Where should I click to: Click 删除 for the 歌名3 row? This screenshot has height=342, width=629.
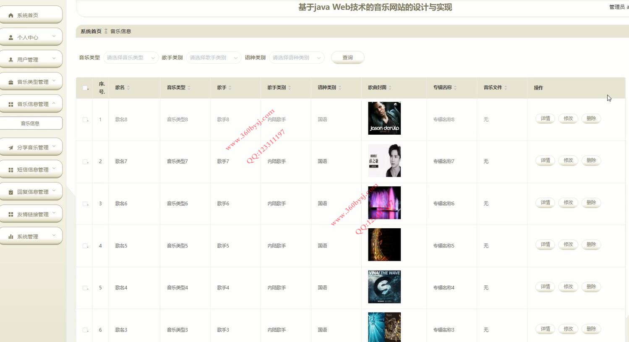tap(591, 329)
